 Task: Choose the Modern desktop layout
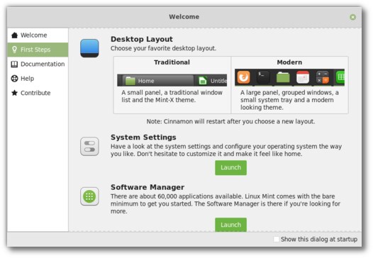289,85
